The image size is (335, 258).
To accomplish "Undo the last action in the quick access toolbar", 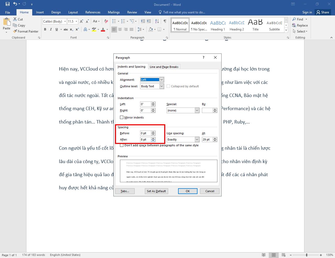I will pyautogui.click(x=15, y=4).
